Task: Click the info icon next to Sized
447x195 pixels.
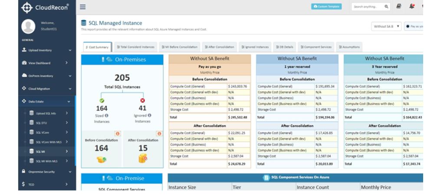Action: click(107, 116)
